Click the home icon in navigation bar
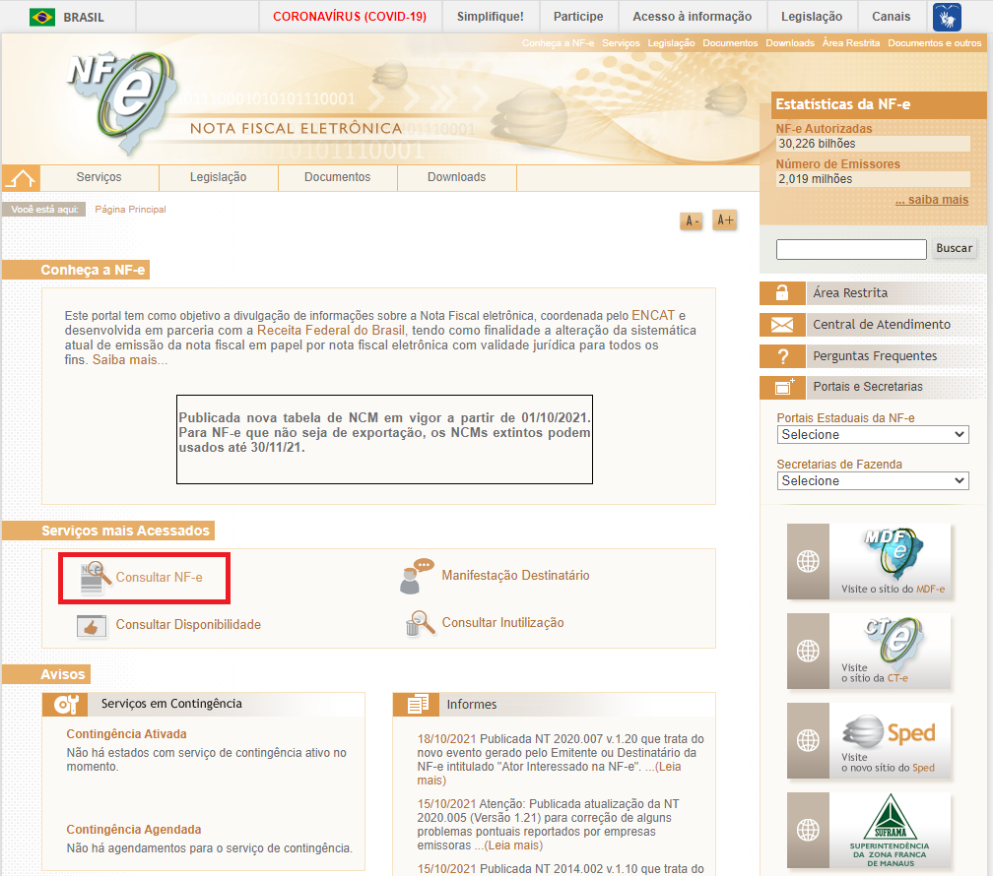Screen dimensions: 993x876 [x=20, y=178]
